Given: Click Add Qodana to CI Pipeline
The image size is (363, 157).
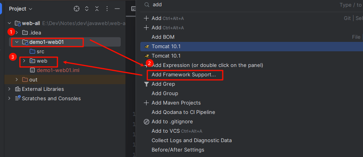Looking at the screenshot, I should click(x=183, y=112).
